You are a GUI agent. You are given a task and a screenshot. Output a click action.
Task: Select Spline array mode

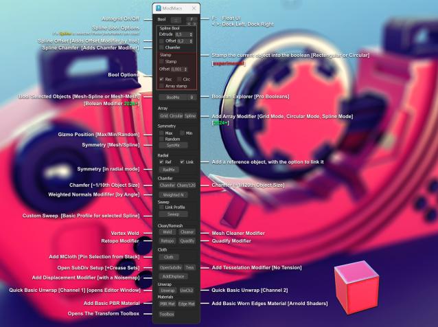point(190,115)
